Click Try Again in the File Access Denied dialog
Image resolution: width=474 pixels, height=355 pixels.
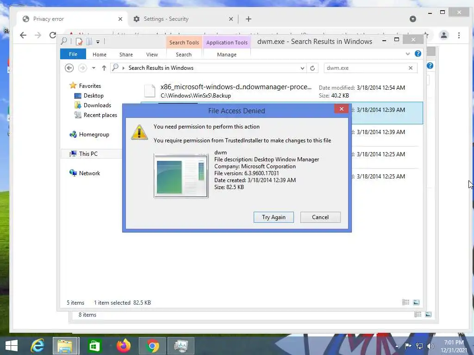point(274,217)
